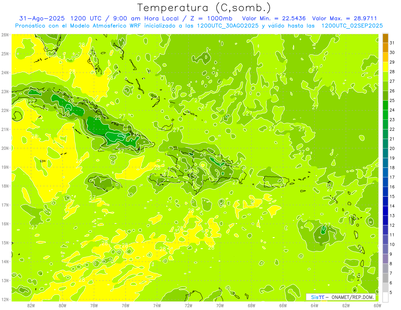The image size is (401, 310).
Task: Click the legend scale label "5"
Action: click(x=391, y=292)
